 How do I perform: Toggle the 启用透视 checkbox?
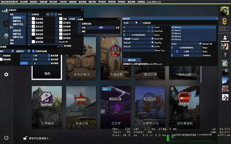(x=29, y=14)
